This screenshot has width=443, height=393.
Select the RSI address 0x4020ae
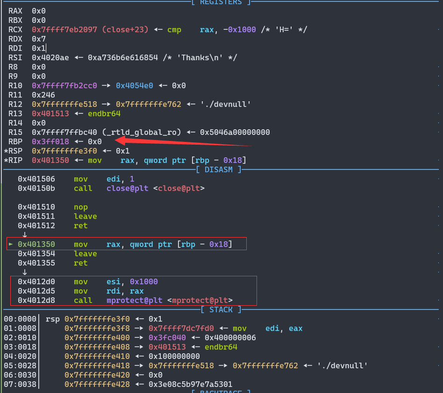pos(50,57)
